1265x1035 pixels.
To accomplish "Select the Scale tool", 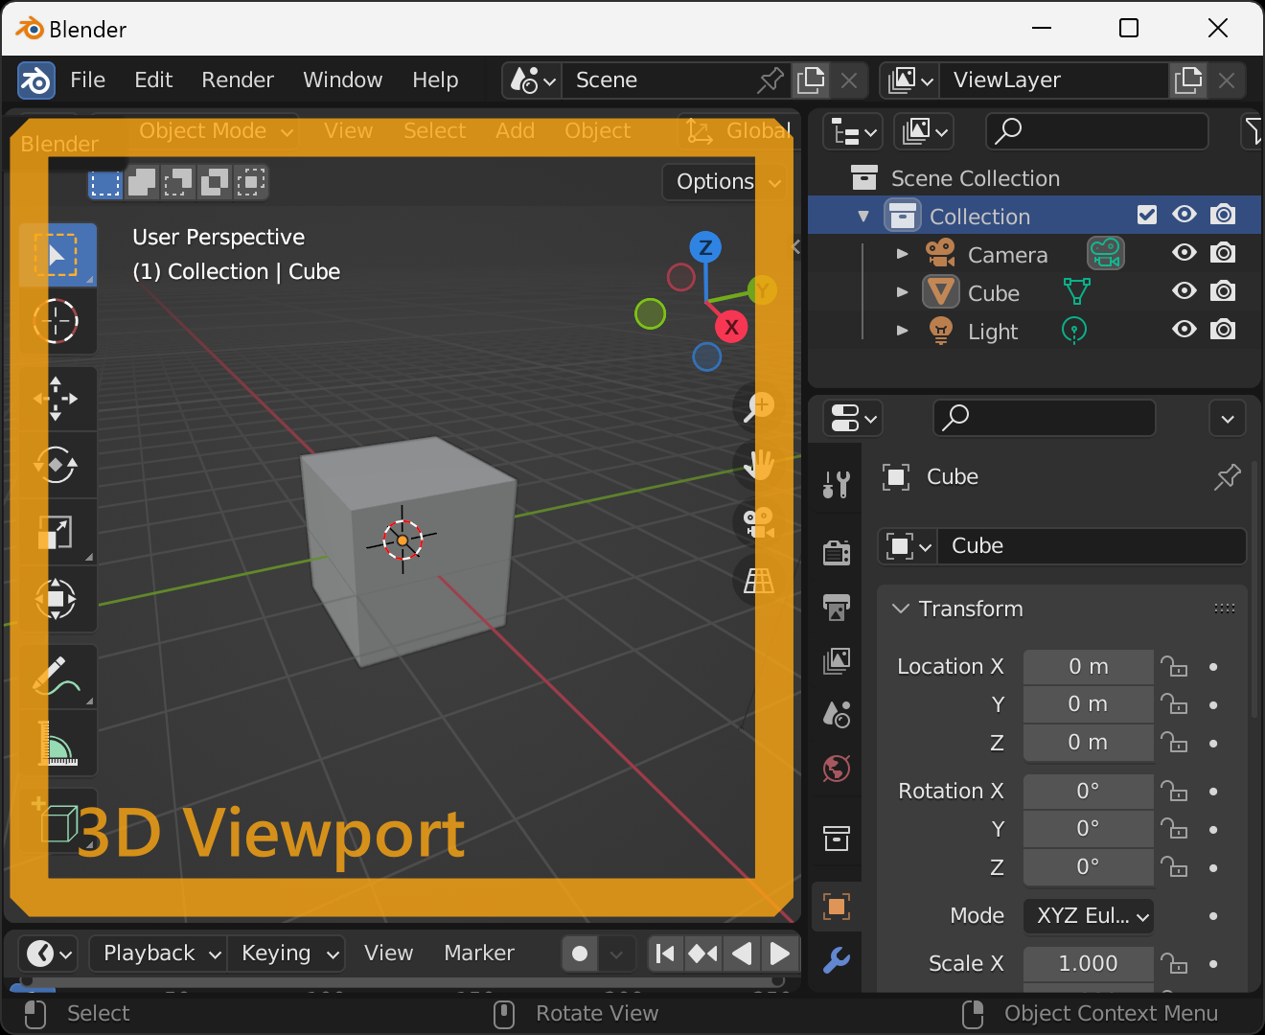I will 57,533.
